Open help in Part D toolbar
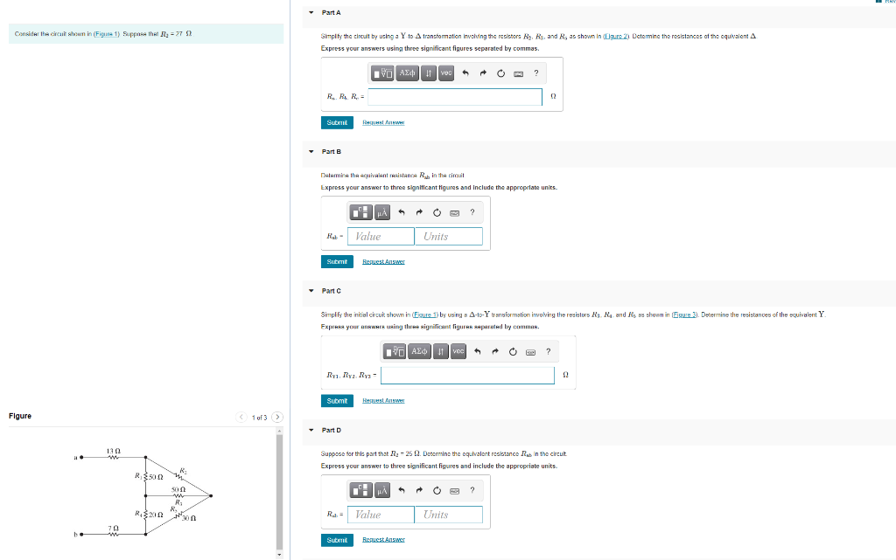896x560 pixels. tap(472, 490)
